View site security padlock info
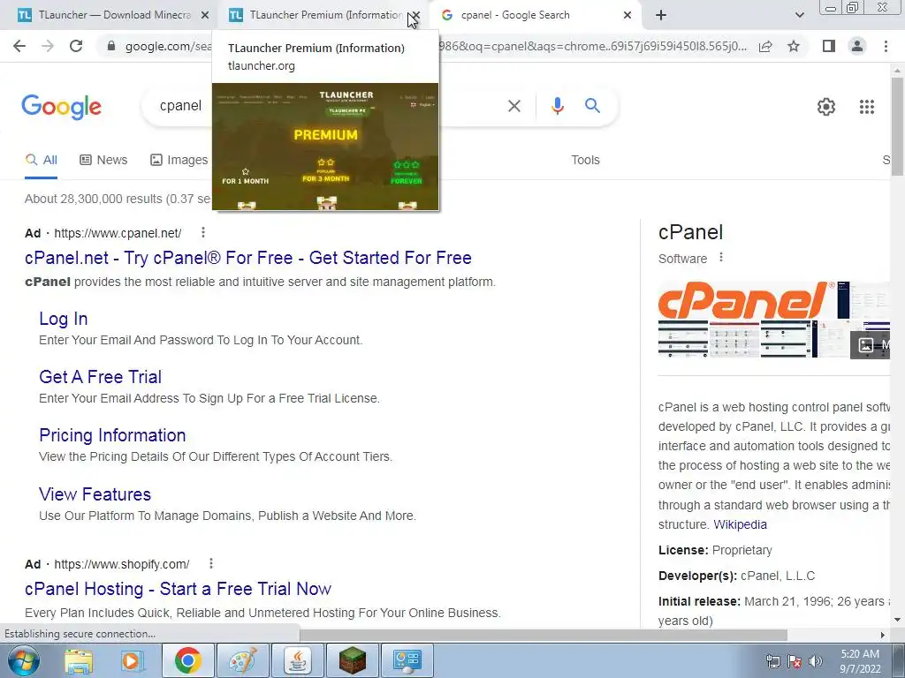The width and height of the screenshot is (905, 678). click(111, 46)
